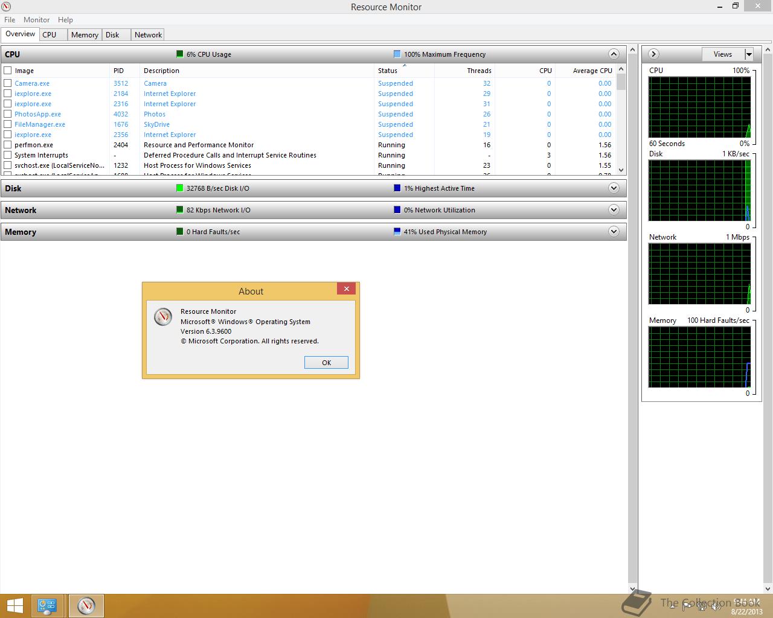The image size is (773, 618).
Task: Click the CPU list scroll down arrow
Action: point(621,170)
